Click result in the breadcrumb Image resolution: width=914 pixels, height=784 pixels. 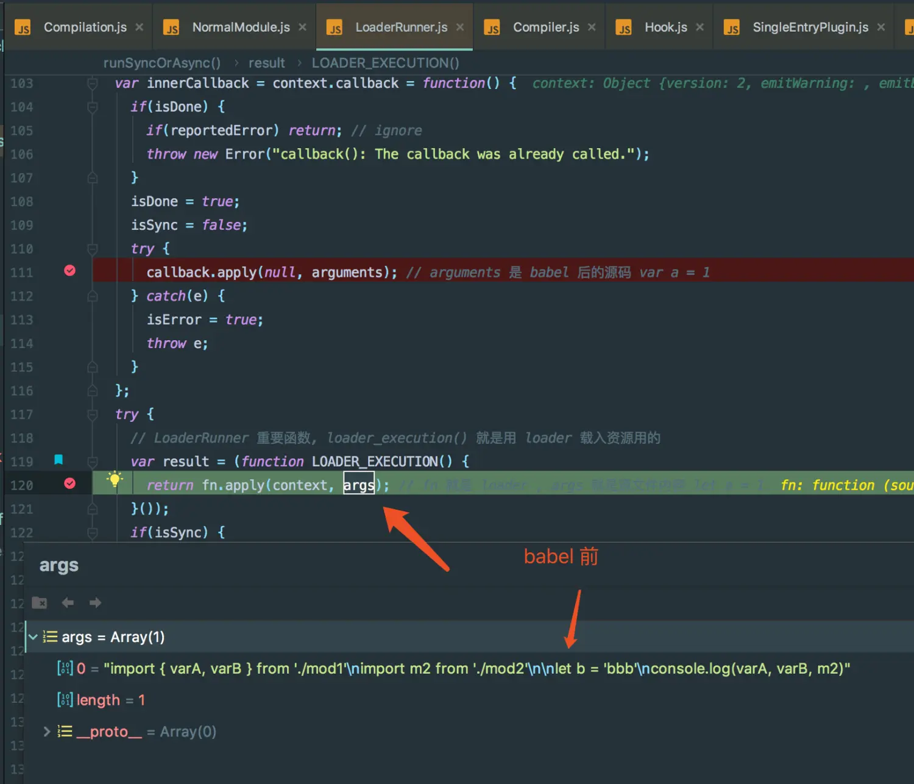(x=266, y=63)
